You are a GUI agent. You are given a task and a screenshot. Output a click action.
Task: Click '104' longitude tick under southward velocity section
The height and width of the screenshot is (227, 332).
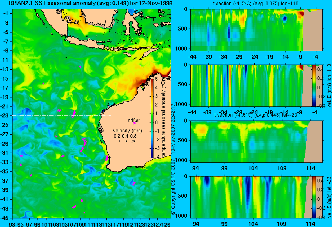point(253,224)
